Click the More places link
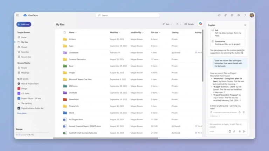 22,113
